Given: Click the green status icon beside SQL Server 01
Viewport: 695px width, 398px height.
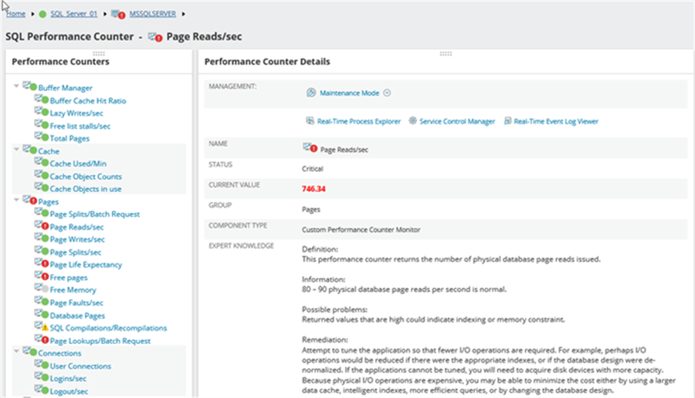Looking at the screenshot, I should tap(42, 14).
